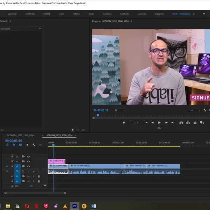Open BYOL - Workspace panel menu
Viewport: 210px width, 210px height.
(x=194, y=14)
